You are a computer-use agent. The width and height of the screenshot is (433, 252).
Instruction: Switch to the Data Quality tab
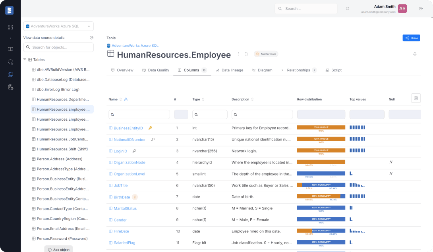coord(159,70)
